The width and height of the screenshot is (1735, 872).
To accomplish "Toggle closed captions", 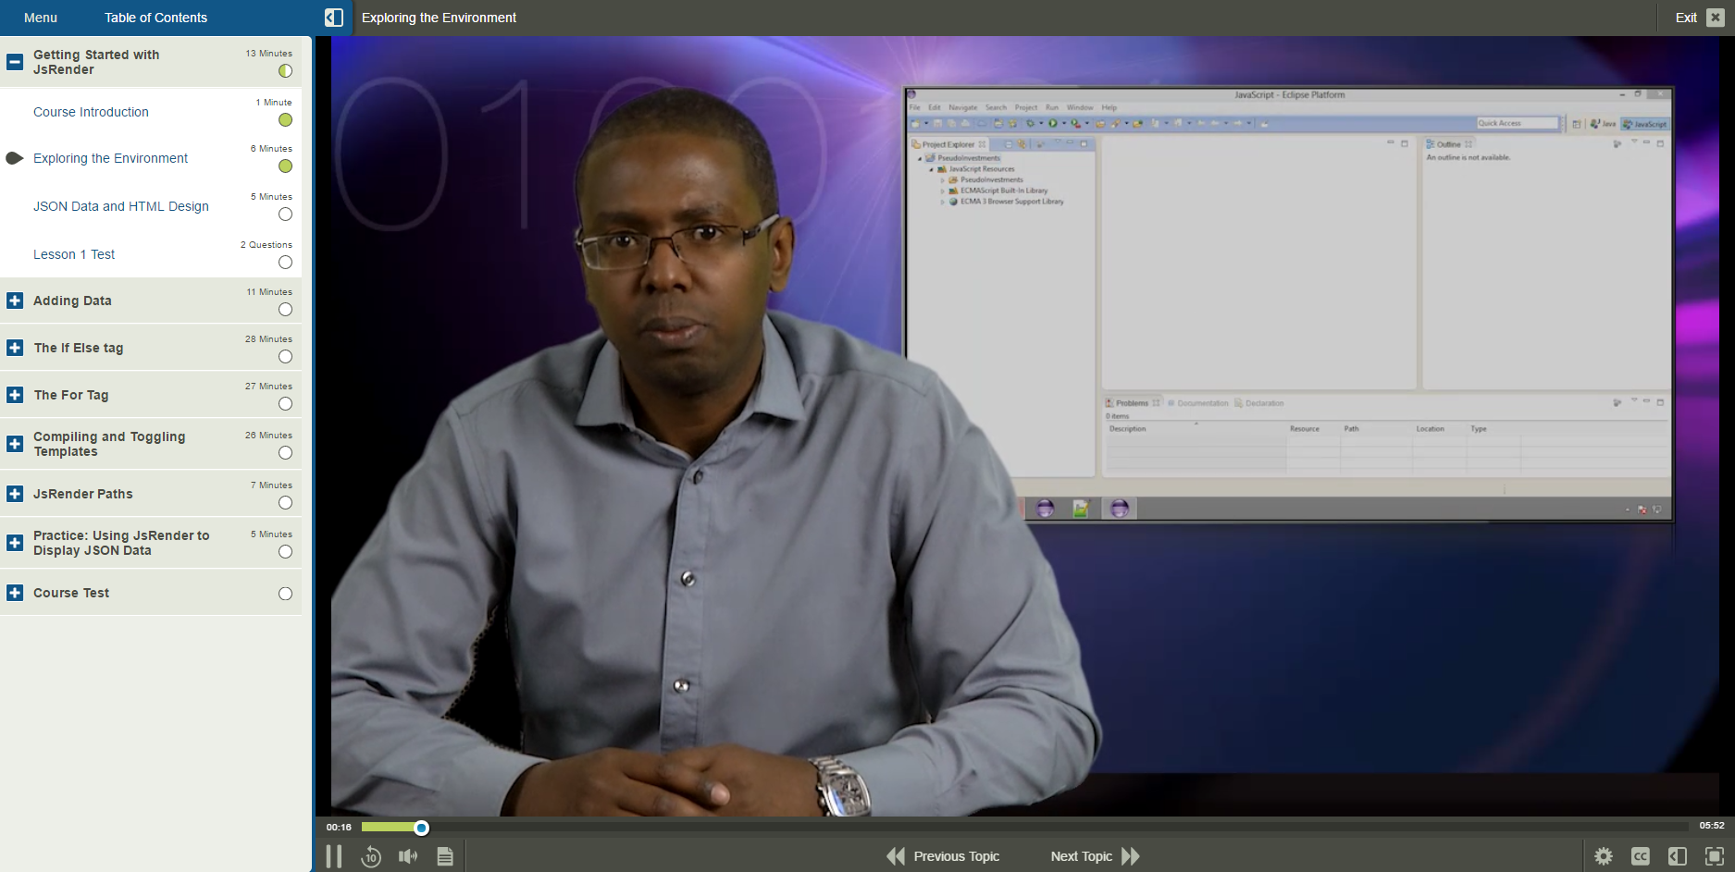I will click(1641, 856).
